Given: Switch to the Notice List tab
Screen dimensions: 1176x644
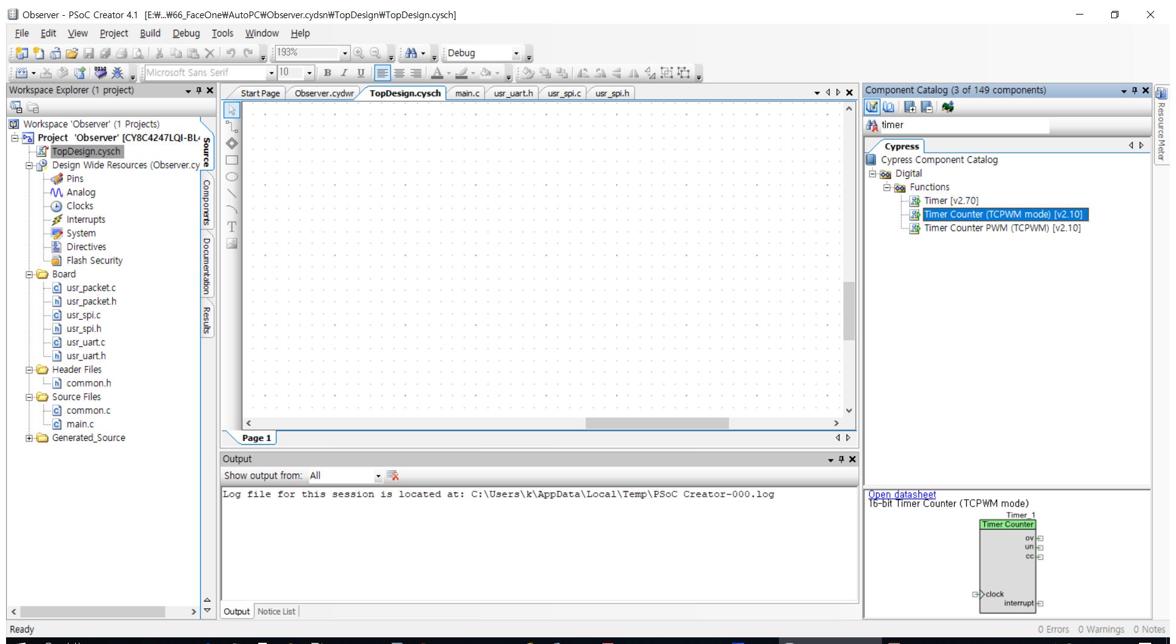Looking at the screenshot, I should tap(276, 611).
